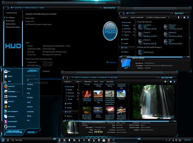The height and width of the screenshot is (143, 193).
Task: Click System properties in This PC toolbar
Action: pyautogui.click(x=137, y=17)
